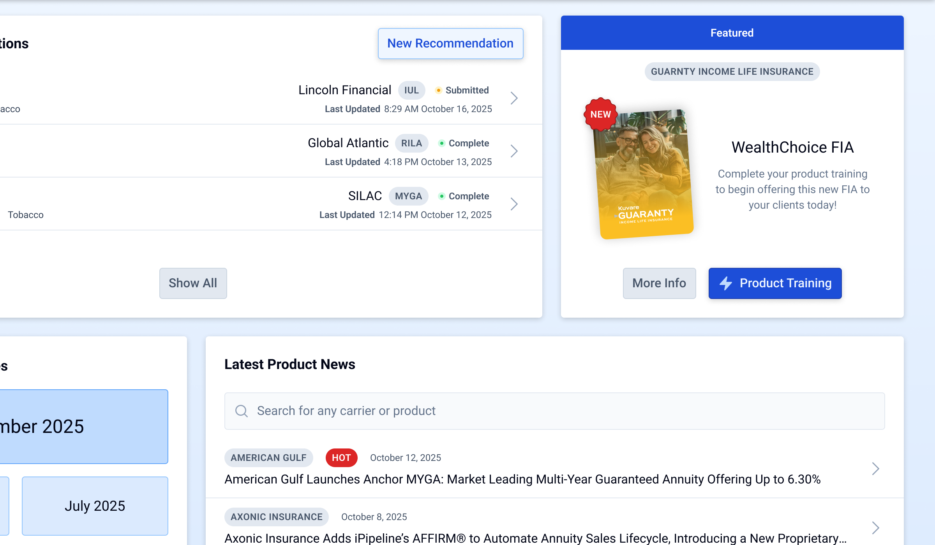Image resolution: width=935 pixels, height=545 pixels.
Task: Click the red NEW badge
Action: click(600, 114)
